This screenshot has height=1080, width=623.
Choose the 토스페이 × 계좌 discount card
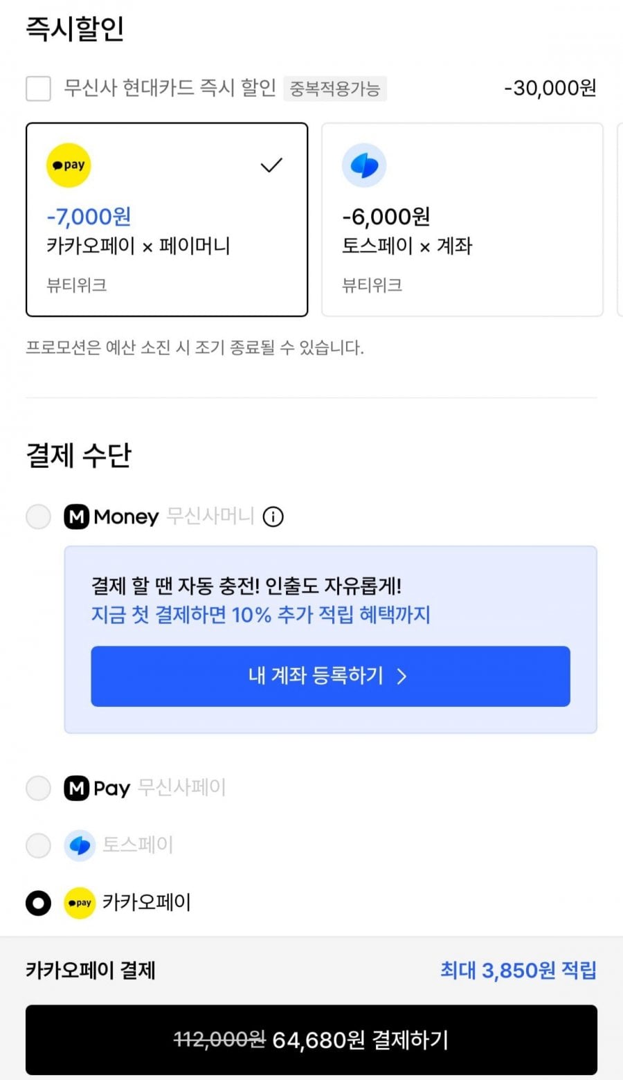click(x=462, y=220)
